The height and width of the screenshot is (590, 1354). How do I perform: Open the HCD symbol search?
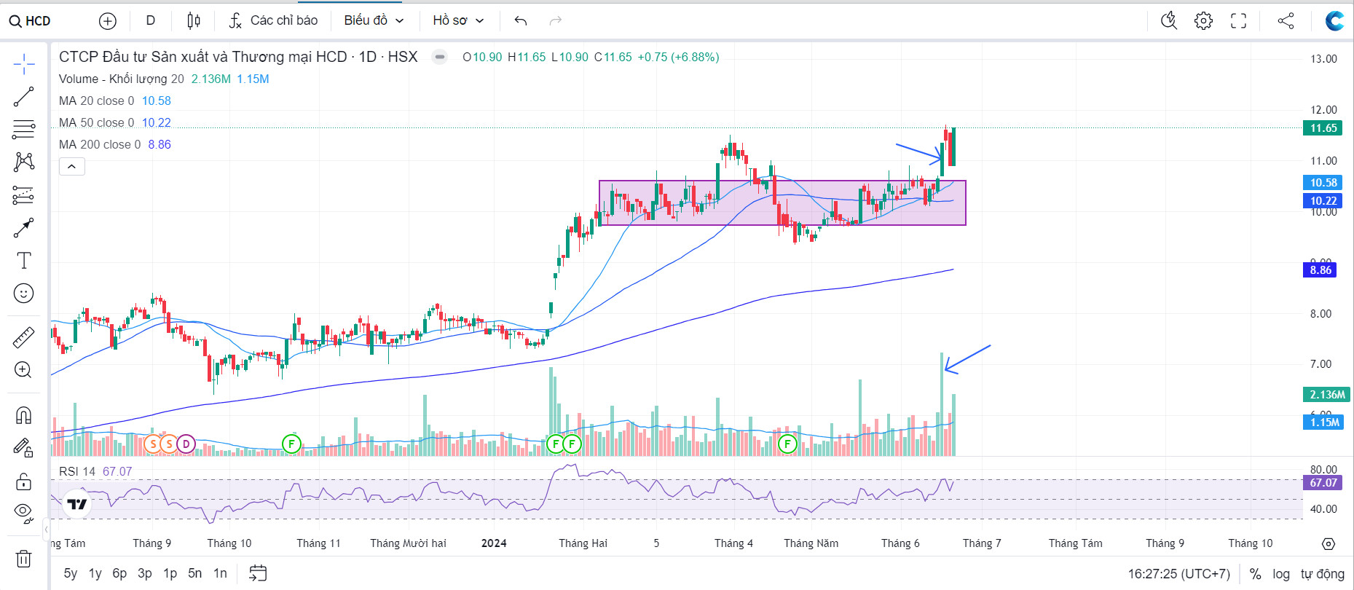(x=31, y=21)
